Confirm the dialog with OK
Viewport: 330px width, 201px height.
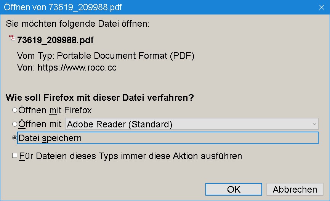point(234,190)
